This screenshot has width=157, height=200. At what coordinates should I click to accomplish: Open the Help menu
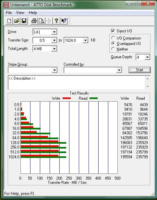click(x=33, y=13)
